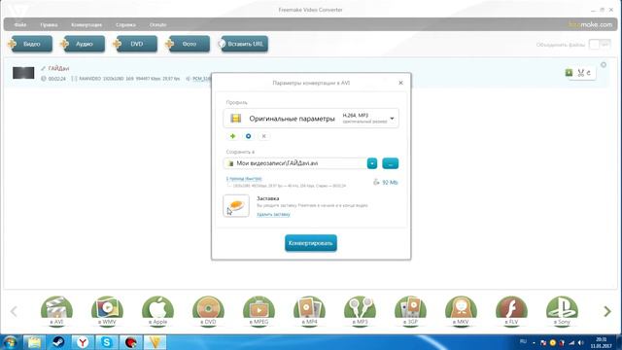Start conversion with Конвертировать button
This screenshot has width=622, height=350.
tap(311, 243)
